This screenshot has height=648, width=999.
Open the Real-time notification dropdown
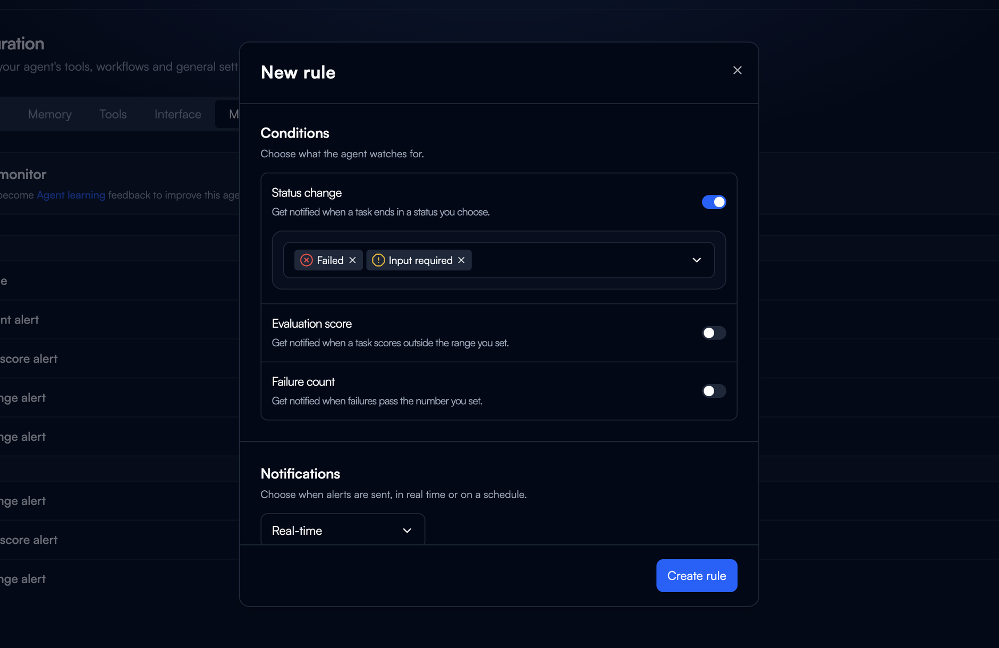[x=343, y=531]
